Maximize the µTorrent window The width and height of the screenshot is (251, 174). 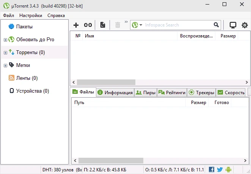(x=224, y=4)
